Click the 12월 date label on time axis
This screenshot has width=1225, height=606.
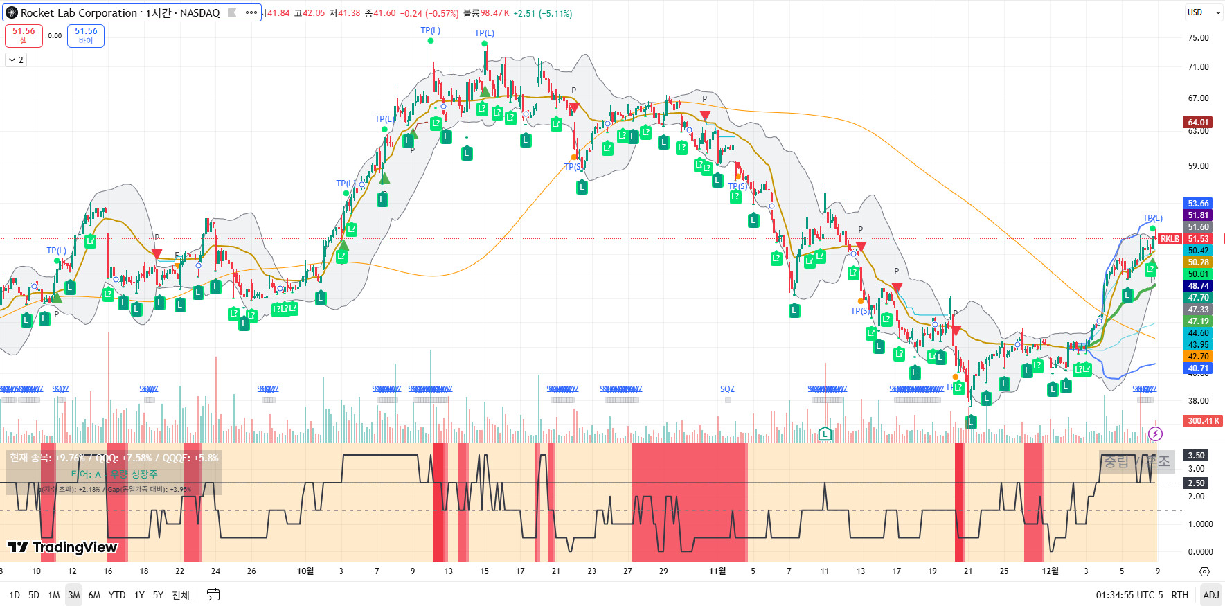pyautogui.click(x=1050, y=571)
